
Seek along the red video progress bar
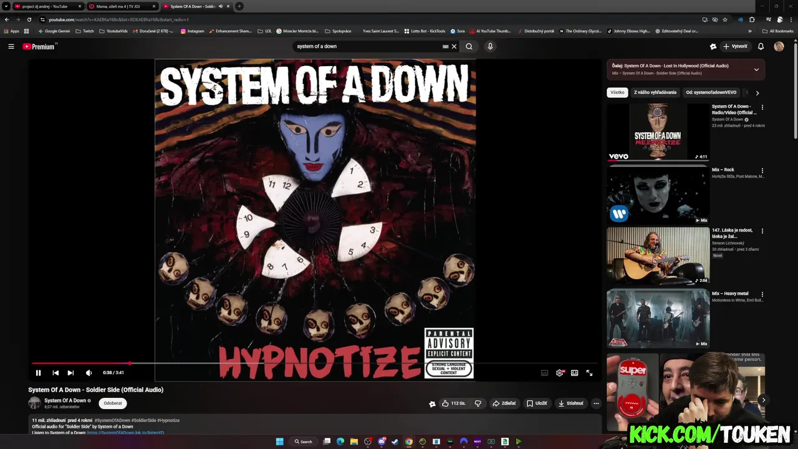pyautogui.click(x=315, y=363)
